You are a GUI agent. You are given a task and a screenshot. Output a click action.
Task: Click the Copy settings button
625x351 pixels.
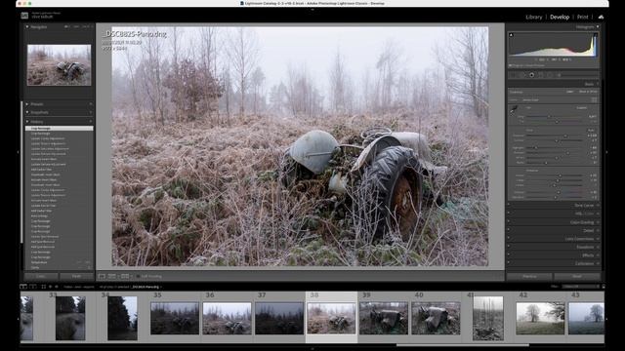(41, 276)
